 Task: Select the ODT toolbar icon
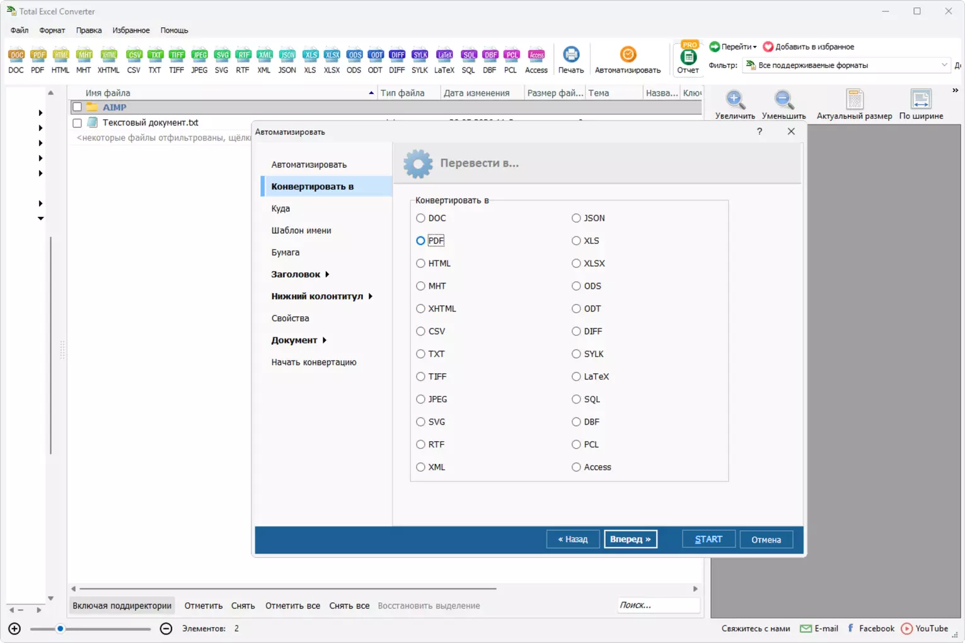tap(376, 61)
